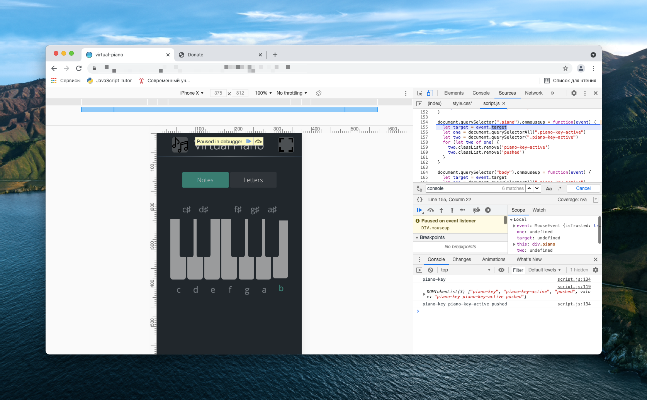Open the No throttling dropdown
Viewport: 647px width, 400px height.
click(x=292, y=93)
